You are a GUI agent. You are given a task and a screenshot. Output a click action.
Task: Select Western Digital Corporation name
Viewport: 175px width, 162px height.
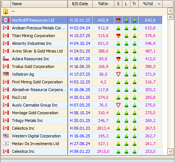pyautogui.click(x=36, y=136)
